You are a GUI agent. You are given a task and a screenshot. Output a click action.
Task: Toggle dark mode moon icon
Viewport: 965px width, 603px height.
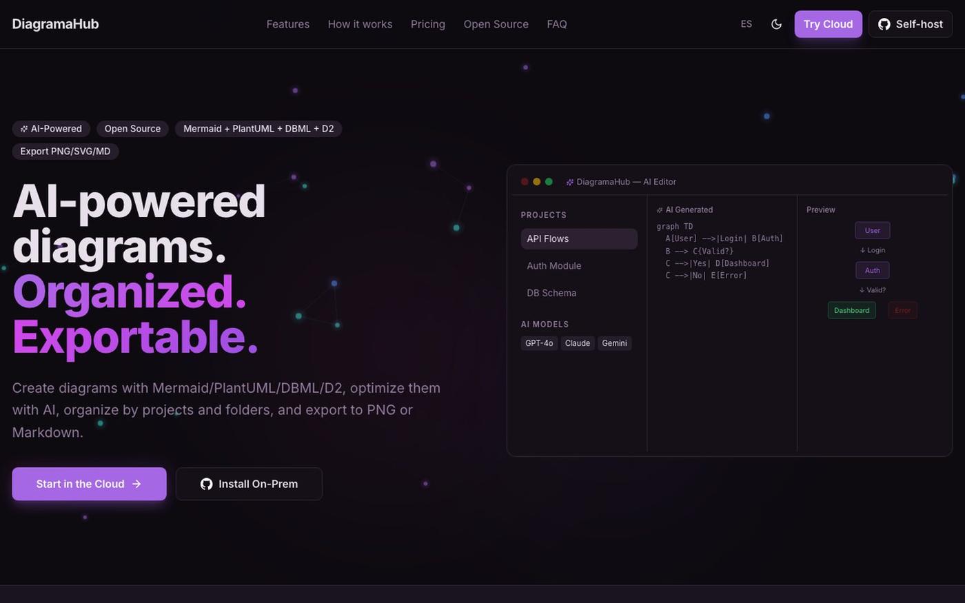click(x=776, y=24)
